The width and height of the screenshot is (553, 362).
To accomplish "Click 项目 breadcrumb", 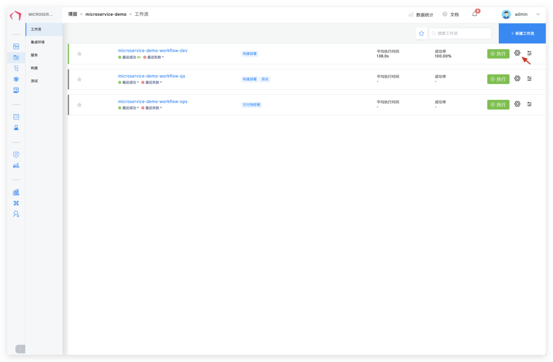I will tap(73, 14).
